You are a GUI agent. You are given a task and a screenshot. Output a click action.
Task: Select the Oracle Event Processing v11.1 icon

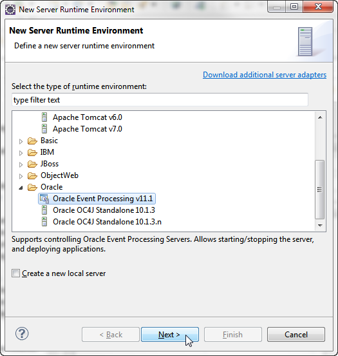click(x=44, y=199)
